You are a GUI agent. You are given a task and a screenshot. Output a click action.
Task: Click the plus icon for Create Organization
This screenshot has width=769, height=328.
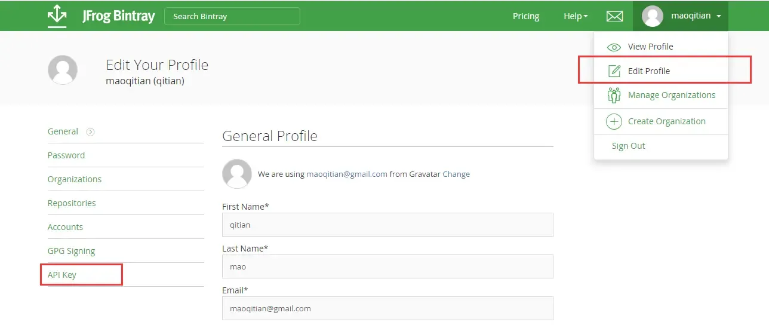coord(614,121)
